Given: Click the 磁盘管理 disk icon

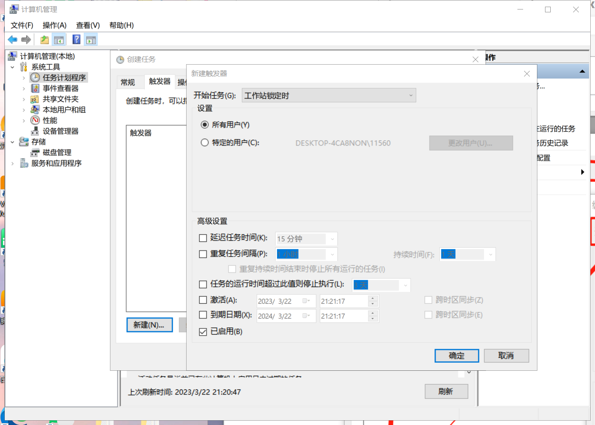Looking at the screenshot, I should click(35, 153).
